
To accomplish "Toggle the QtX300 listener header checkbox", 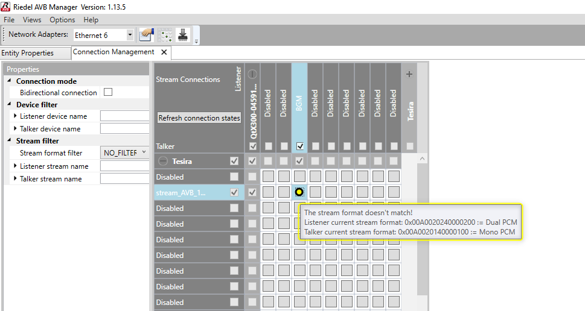I will [x=253, y=146].
